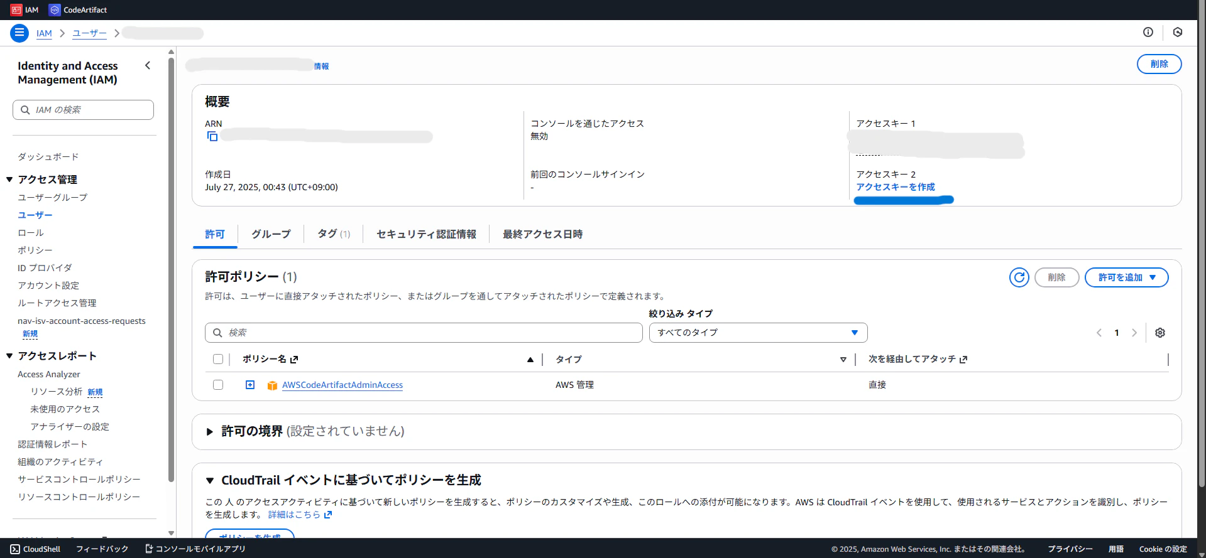Image resolution: width=1206 pixels, height=558 pixels.
Task: Open the AWSCodeArtifactAdminAccess policy link
Action: tap(343, 385)
